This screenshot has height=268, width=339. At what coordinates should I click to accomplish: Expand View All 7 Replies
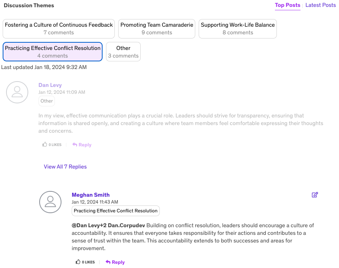[65, 167]
